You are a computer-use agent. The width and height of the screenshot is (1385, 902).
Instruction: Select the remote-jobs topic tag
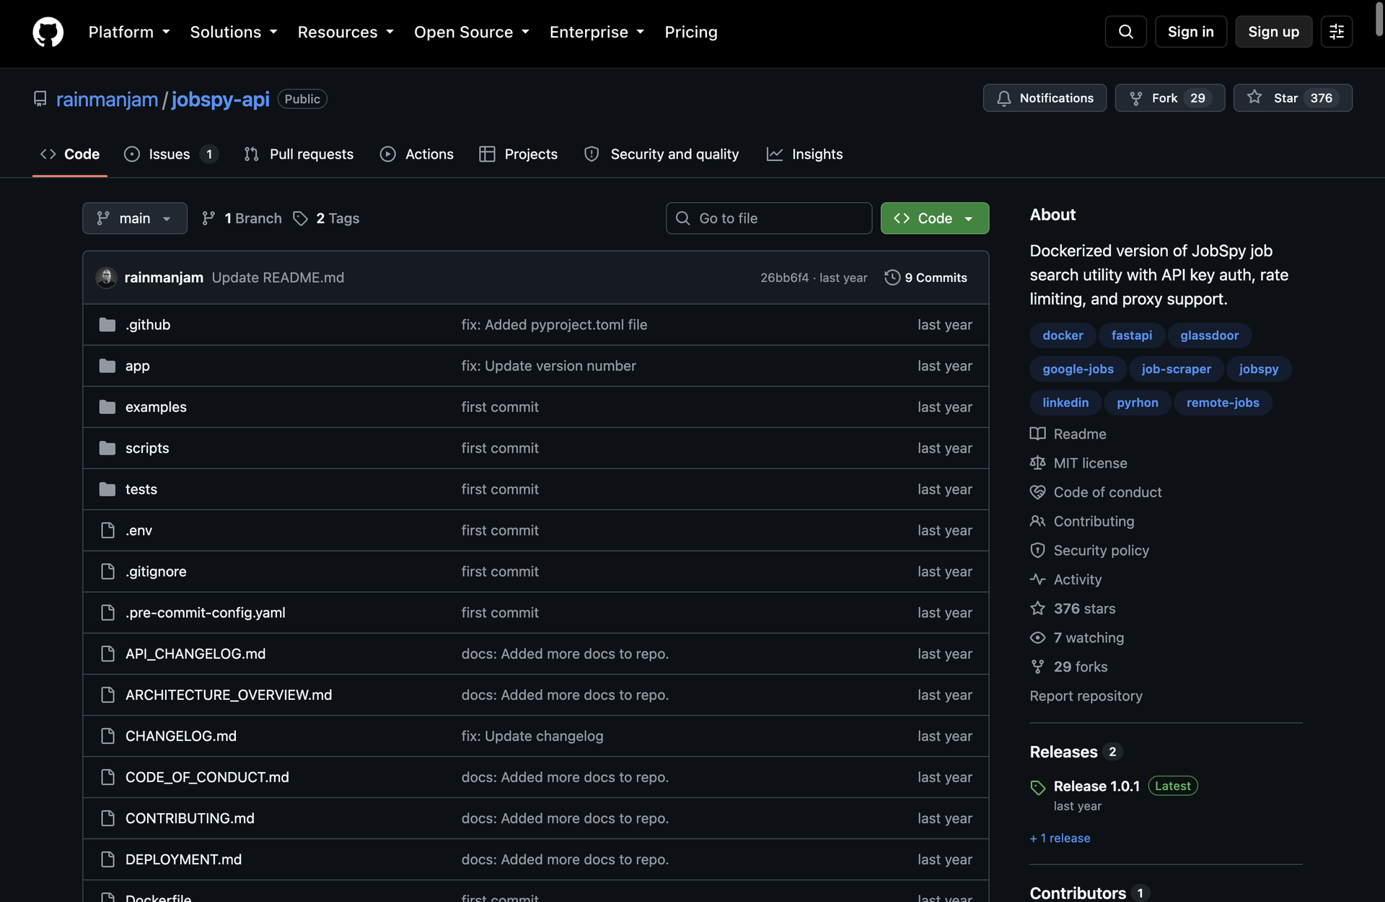[x=1223, y=402]
